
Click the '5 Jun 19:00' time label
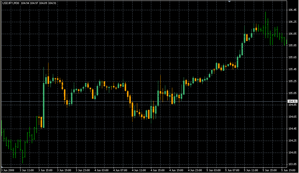pyautogui.click(x=288, y=170)
